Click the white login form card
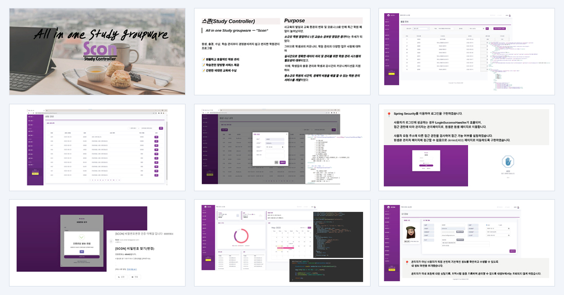This screenshot has height=295, width=564. (426, 160)
